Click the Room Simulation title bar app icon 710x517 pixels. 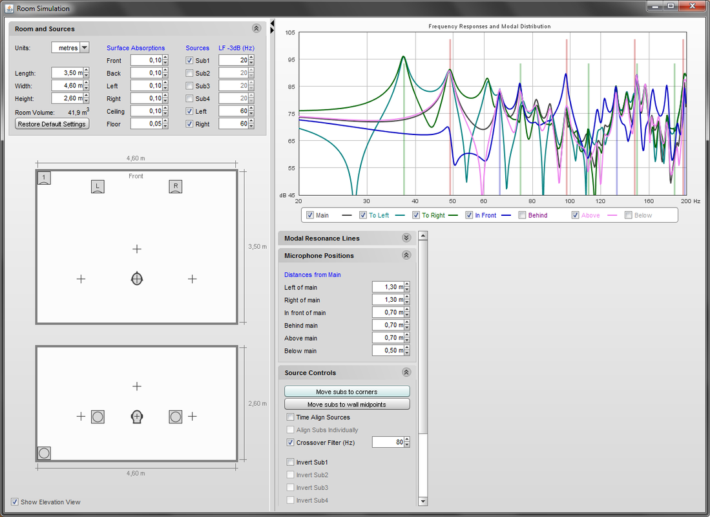[x=9, y=8]
